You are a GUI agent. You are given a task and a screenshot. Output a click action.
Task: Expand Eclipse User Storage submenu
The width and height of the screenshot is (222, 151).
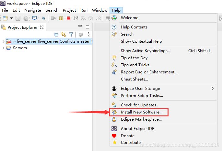163,89
